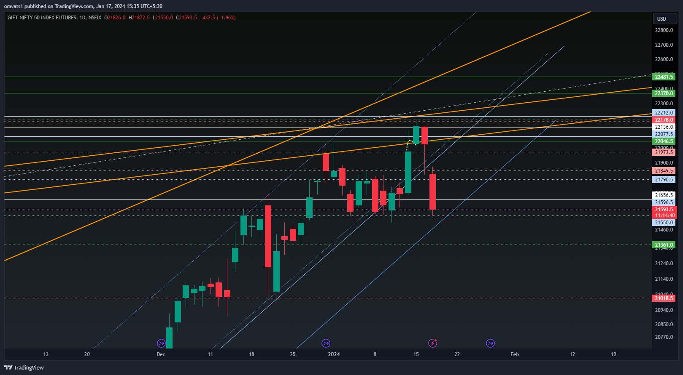
Task: Select the red 22178.0 price label
Action: coord(664,120)
